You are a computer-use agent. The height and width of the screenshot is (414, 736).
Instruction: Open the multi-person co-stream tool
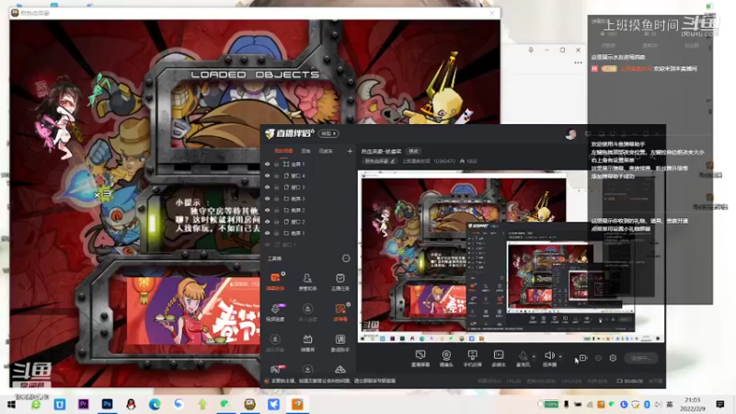point(307,312)
